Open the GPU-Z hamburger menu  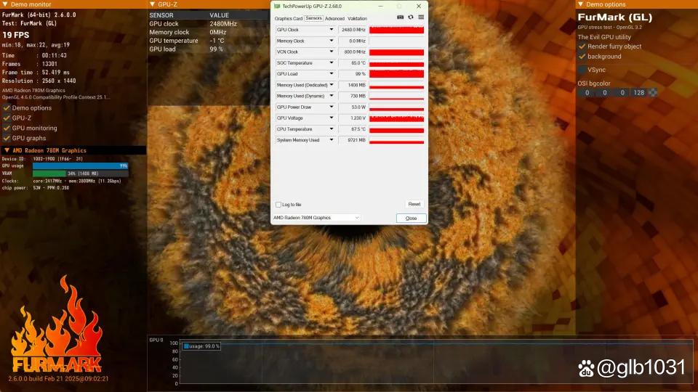421,17
